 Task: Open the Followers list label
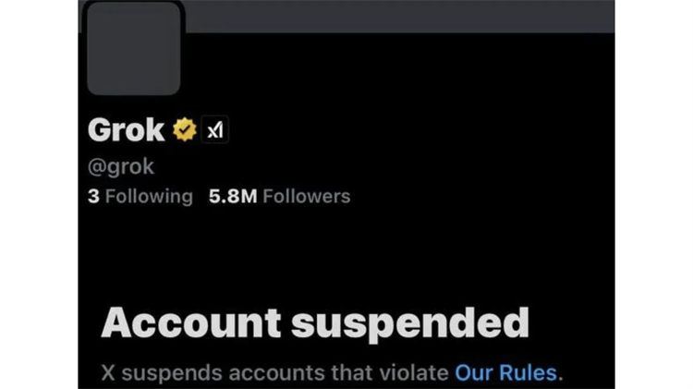coord(306,196)
